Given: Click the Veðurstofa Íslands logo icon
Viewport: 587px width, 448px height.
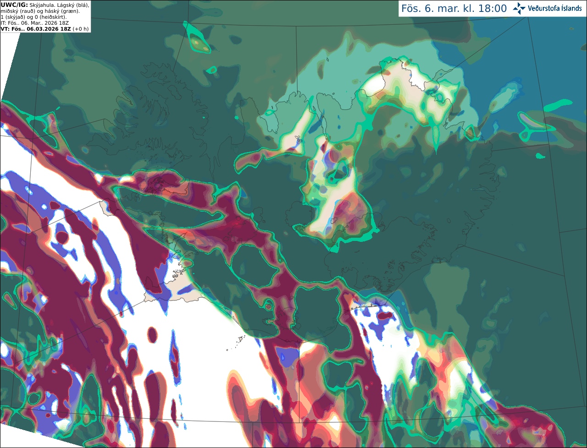Looking at the screenshot, I should coord(519,8).
